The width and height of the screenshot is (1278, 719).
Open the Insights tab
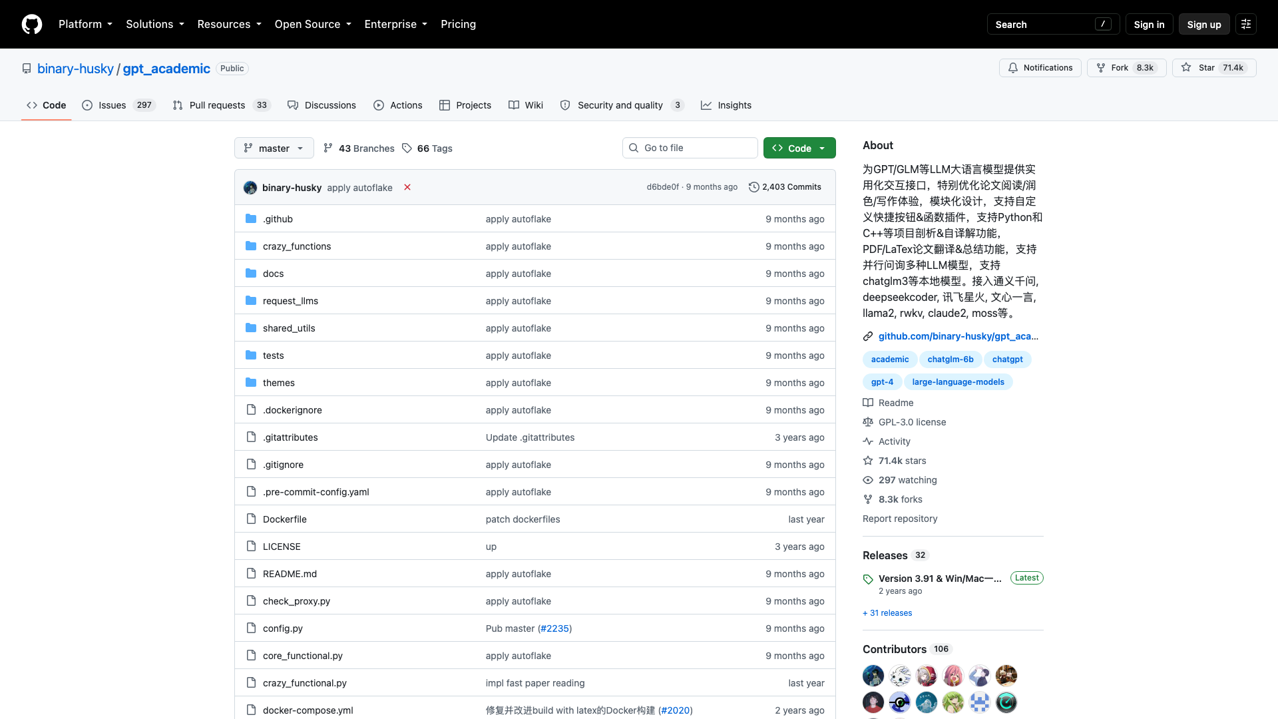pyautogui.click(x=726, y=105)
